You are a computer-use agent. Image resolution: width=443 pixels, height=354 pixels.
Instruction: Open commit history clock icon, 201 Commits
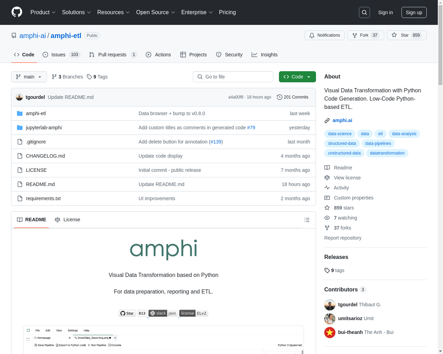pyautogui.click(x=292, y=97)
